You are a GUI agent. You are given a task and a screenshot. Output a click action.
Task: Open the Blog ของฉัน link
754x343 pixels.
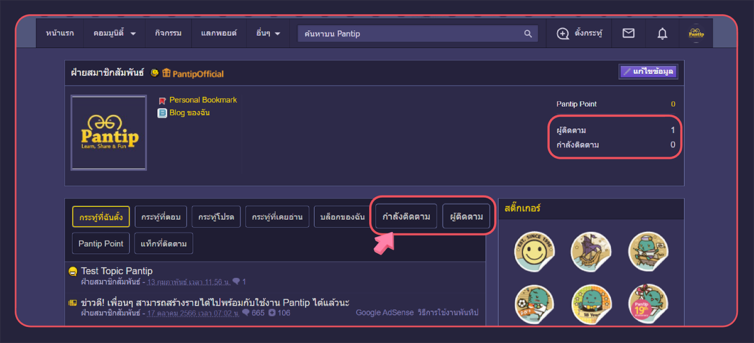point(189,113)
